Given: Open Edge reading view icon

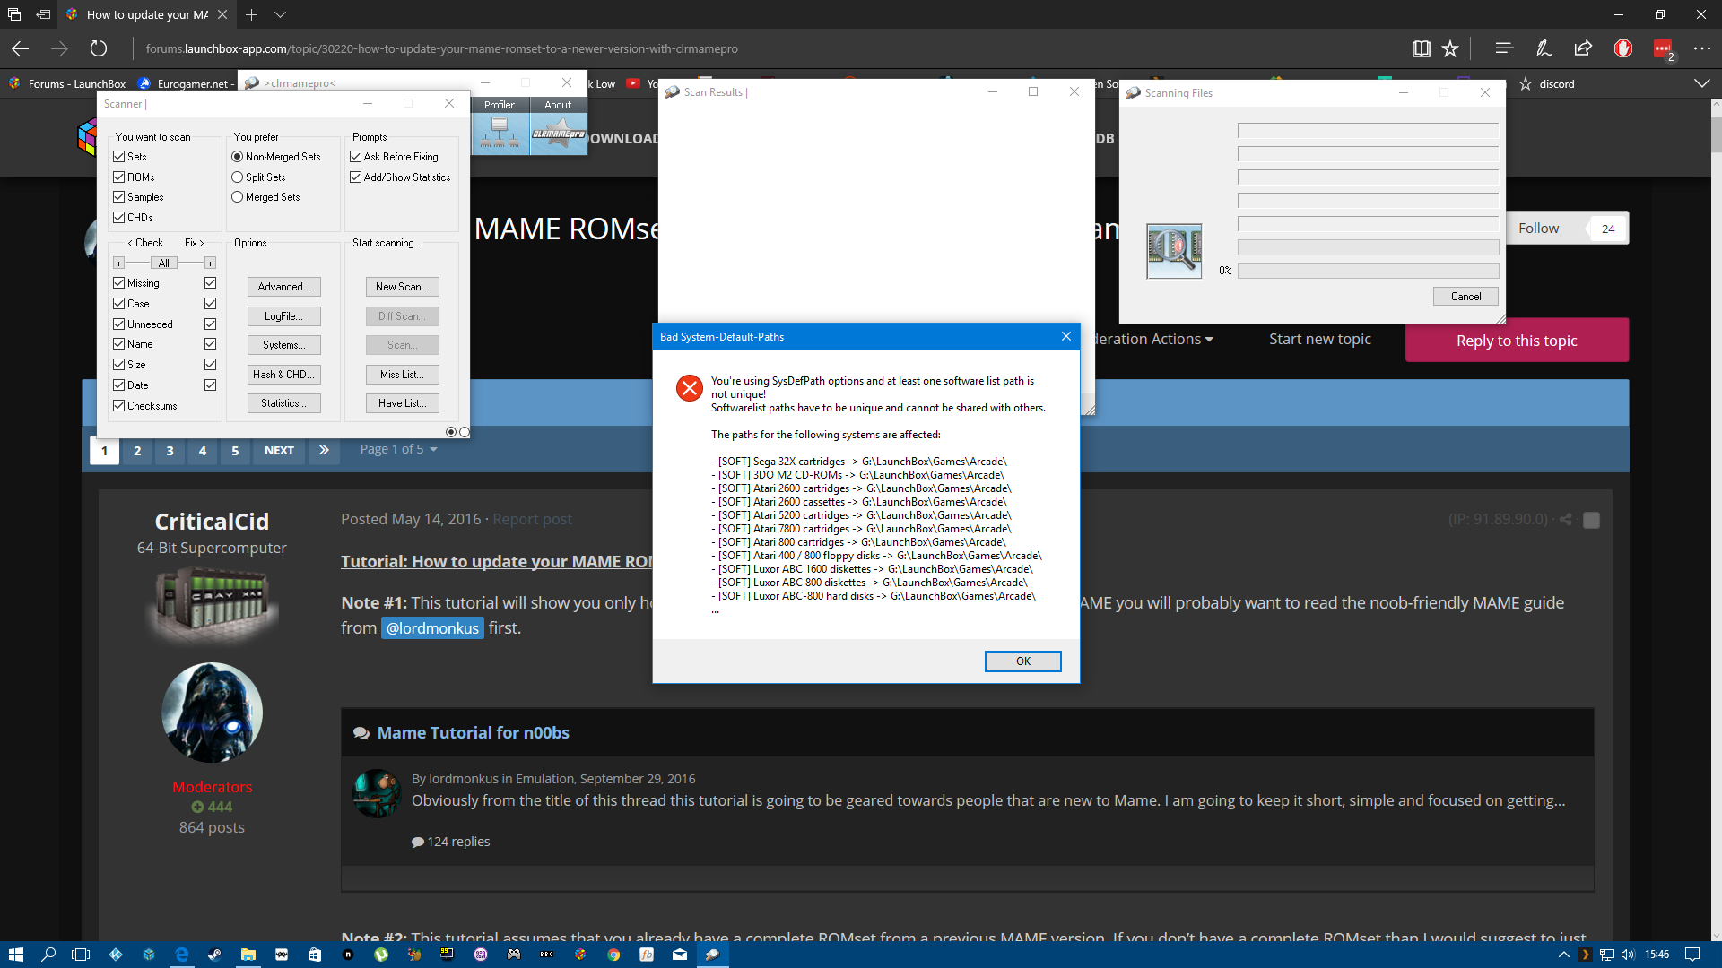Looking at the screenshot, I should 1421,48.
